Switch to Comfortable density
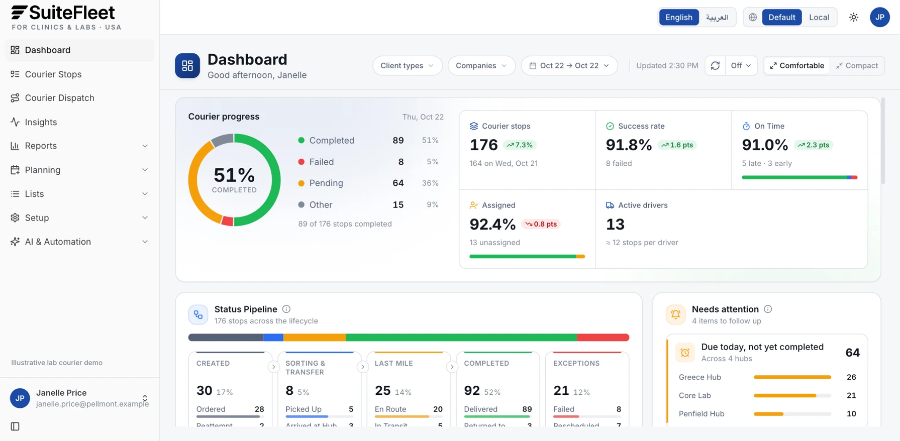Viewport: 900px width, 441px height. pyautogui.click(x=797, y=66)
